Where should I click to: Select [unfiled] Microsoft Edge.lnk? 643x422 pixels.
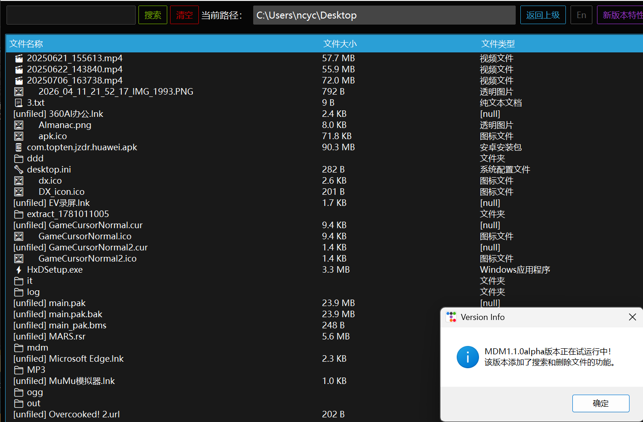click(x=68, y=359)
